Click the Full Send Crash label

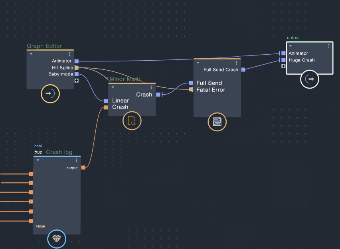pos(221,69)
